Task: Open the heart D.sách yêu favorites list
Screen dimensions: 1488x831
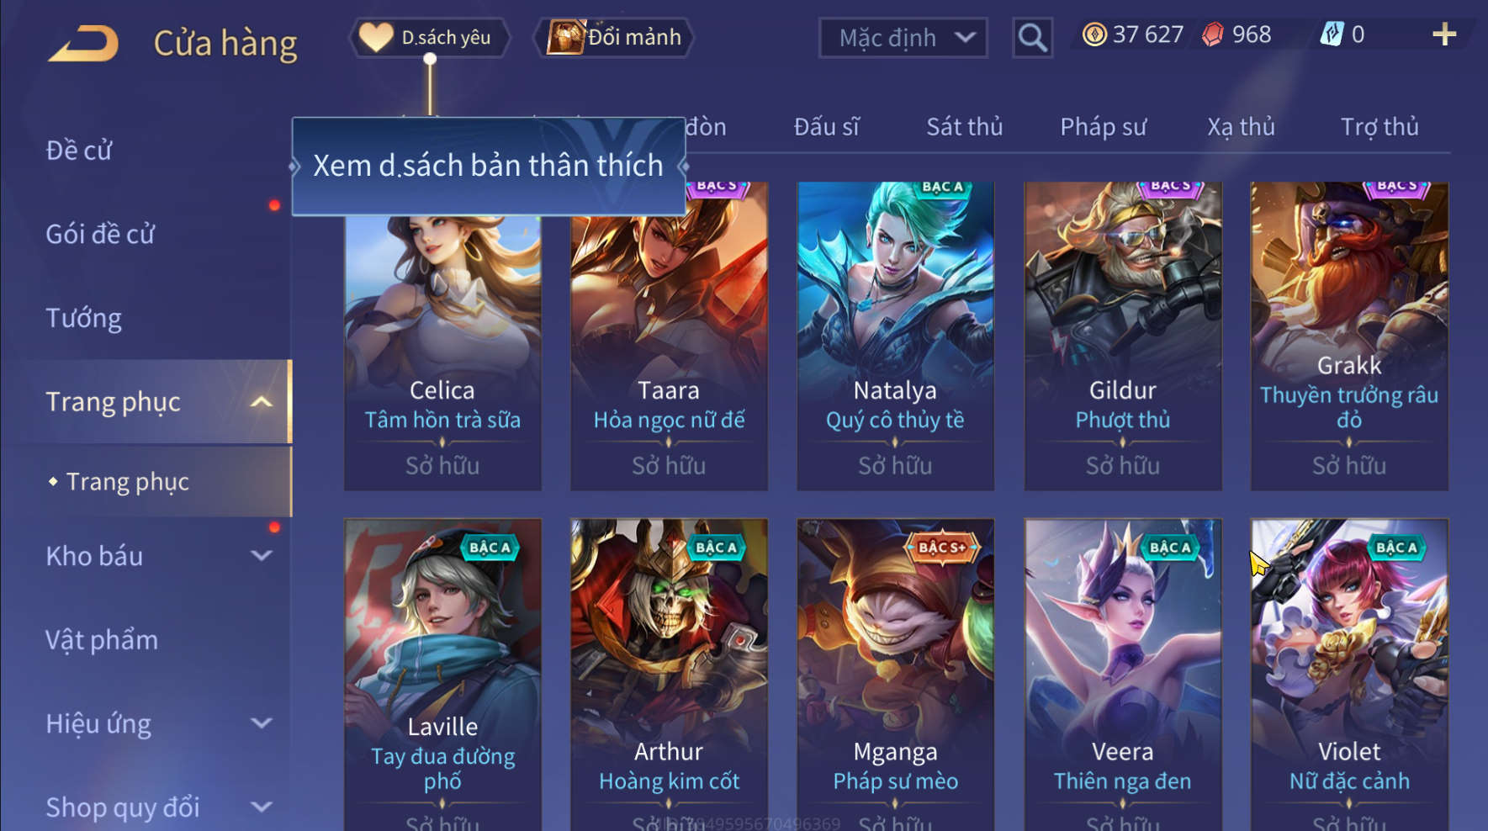Action: tap(430, 38)
